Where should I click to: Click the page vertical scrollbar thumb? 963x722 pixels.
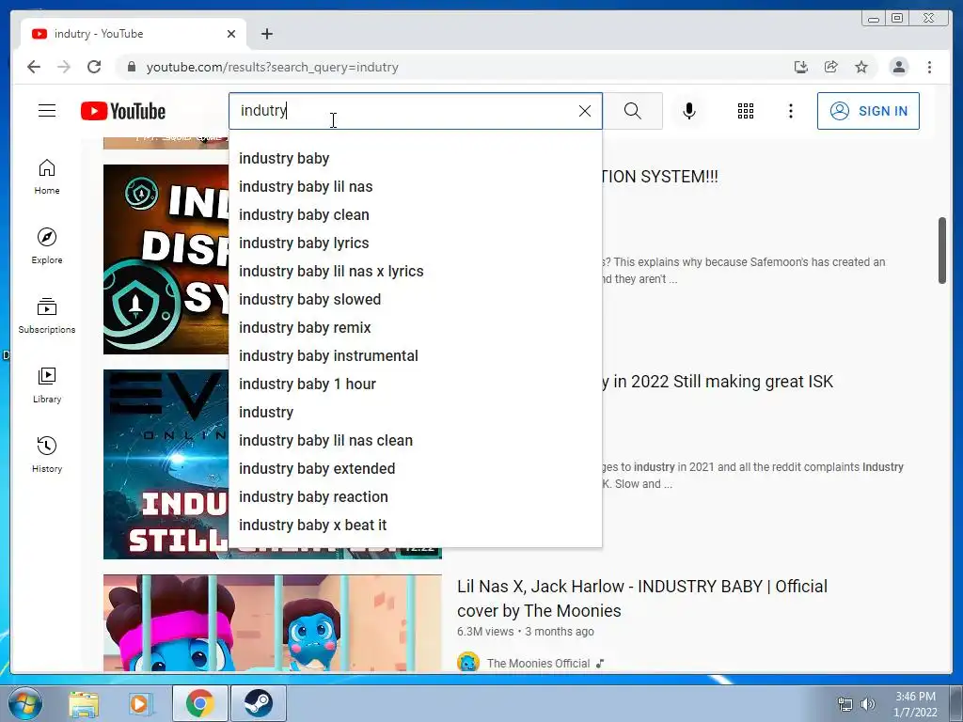click(942, 250)
